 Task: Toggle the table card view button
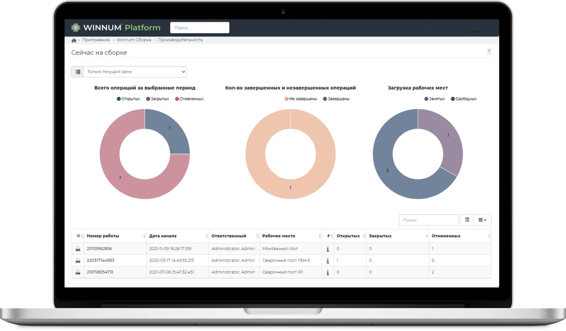coord(467,220)
